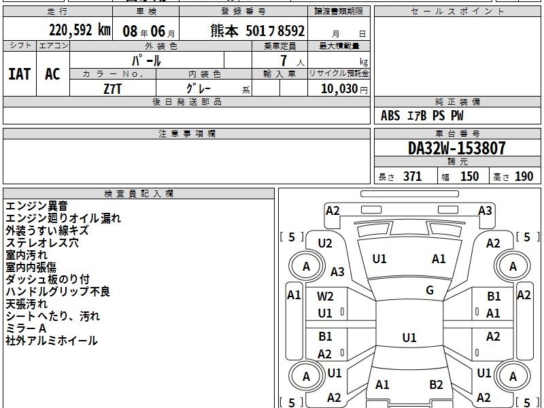Click the G mark on the windshield diagram

pos(430,290)
